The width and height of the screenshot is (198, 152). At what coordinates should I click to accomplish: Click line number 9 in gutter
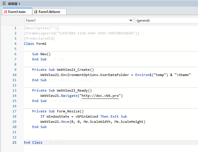click(x=15, y=70)
